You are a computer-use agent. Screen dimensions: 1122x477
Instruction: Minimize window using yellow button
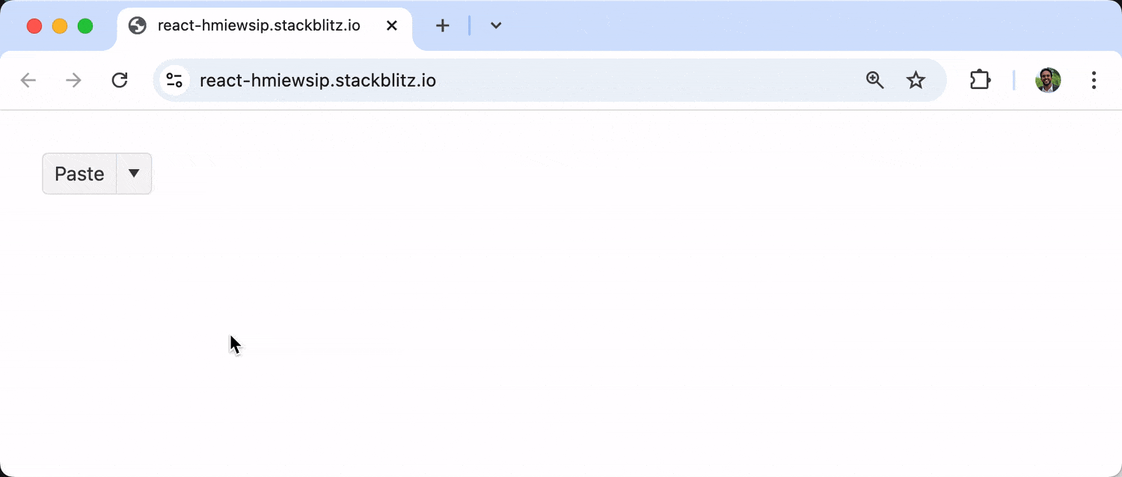coord(60,26)
